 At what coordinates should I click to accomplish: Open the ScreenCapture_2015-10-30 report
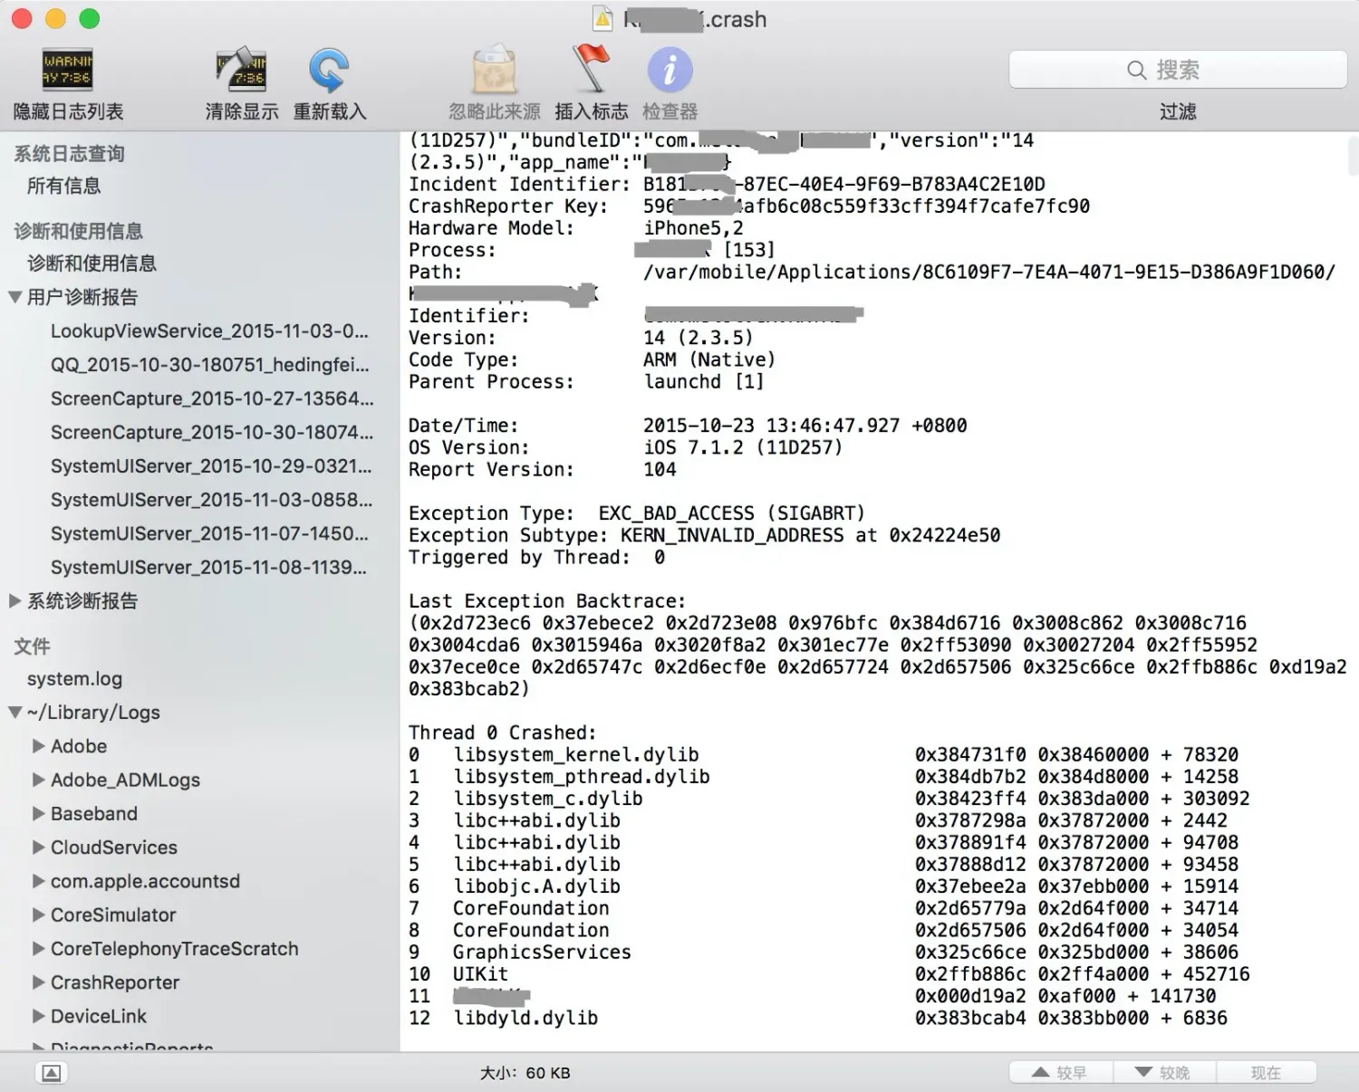pyautogui.click(x=211, y=432)
